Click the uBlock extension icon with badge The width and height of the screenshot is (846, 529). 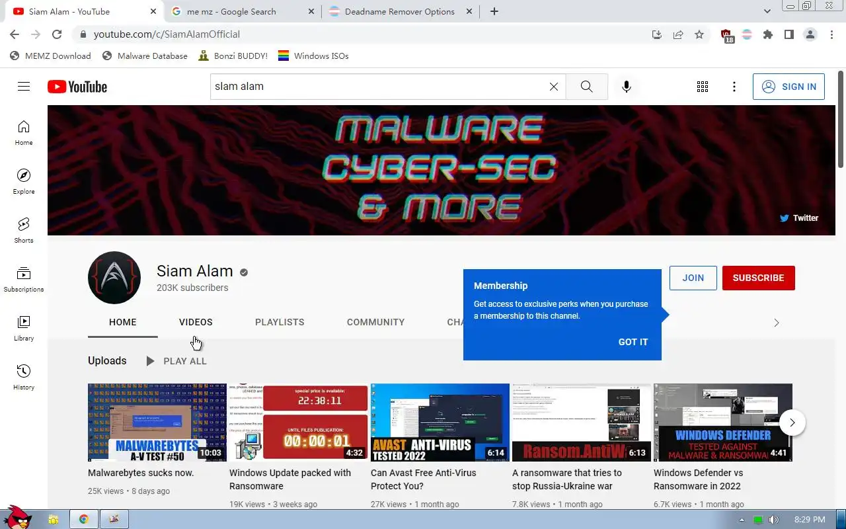tap(726, 36)
